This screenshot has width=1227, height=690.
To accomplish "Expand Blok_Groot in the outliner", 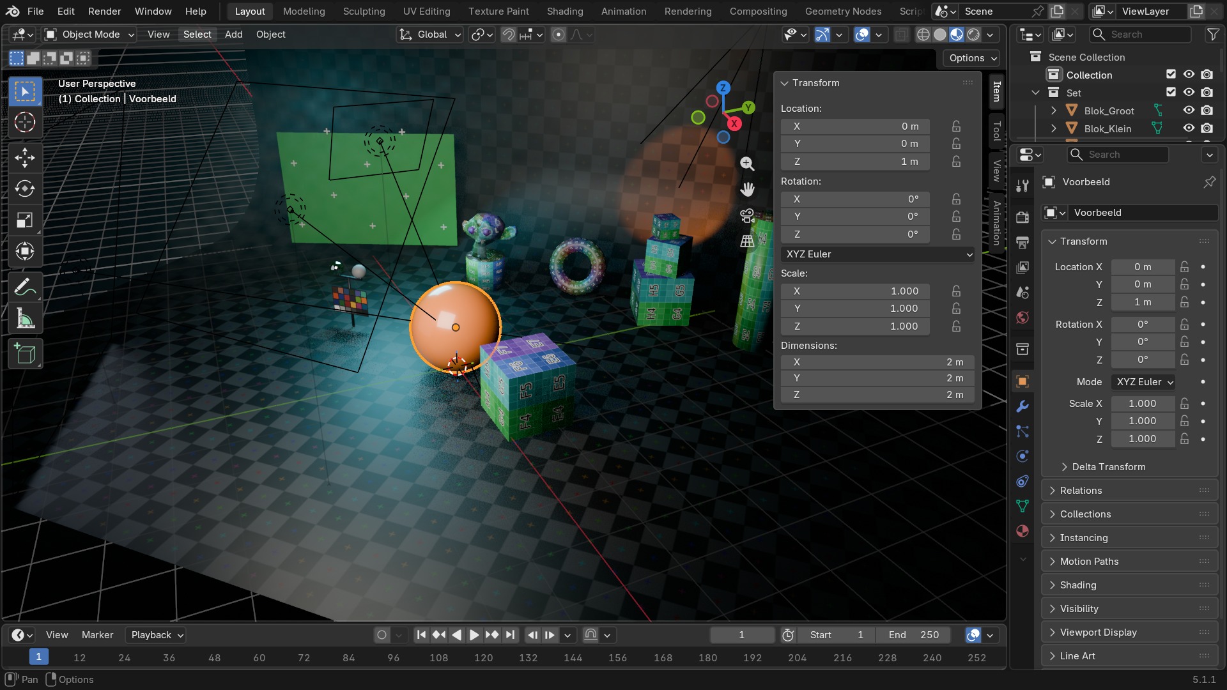I will click(1053, 111).
